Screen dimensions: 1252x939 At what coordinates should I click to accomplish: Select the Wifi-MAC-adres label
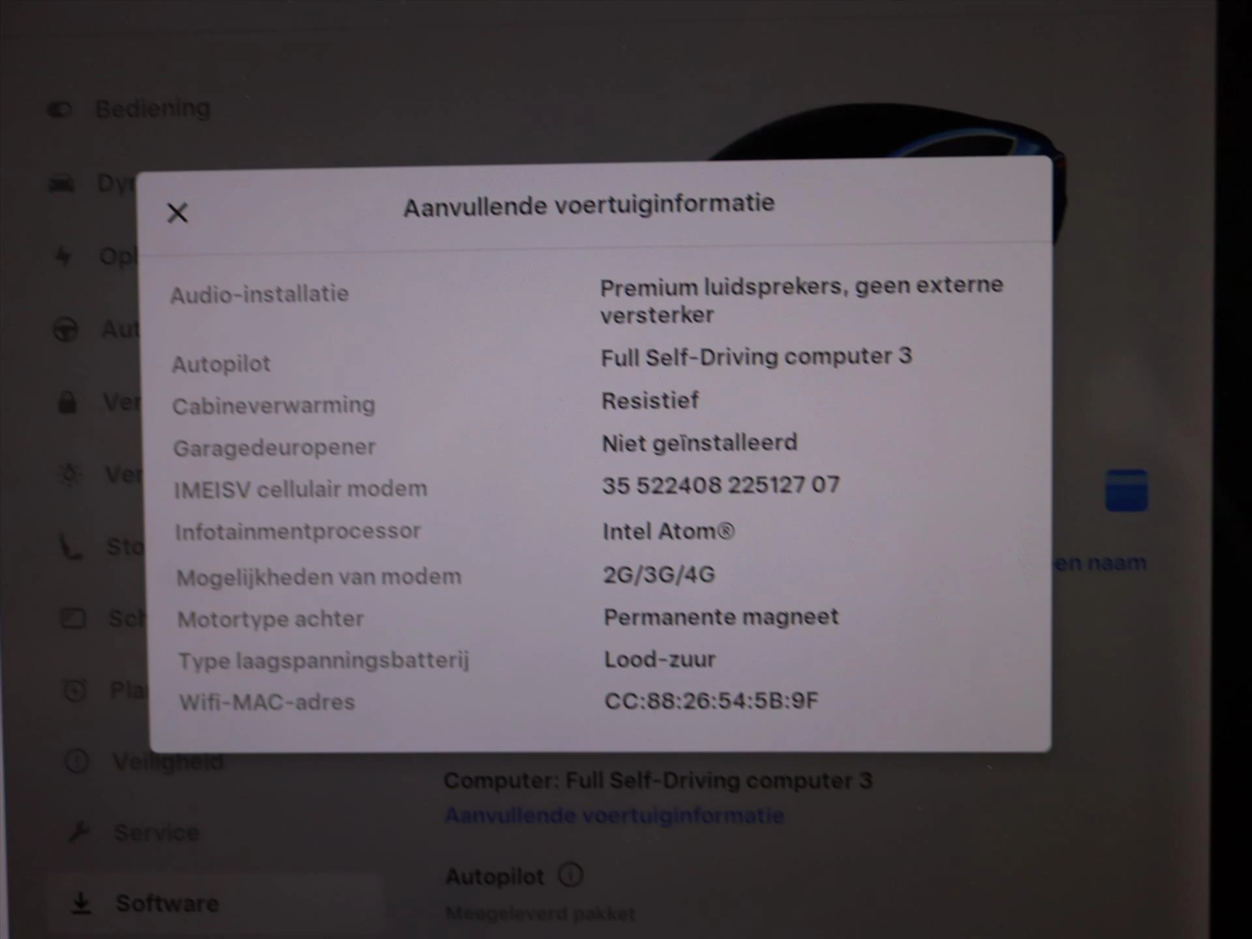click(x=267, y=702)
